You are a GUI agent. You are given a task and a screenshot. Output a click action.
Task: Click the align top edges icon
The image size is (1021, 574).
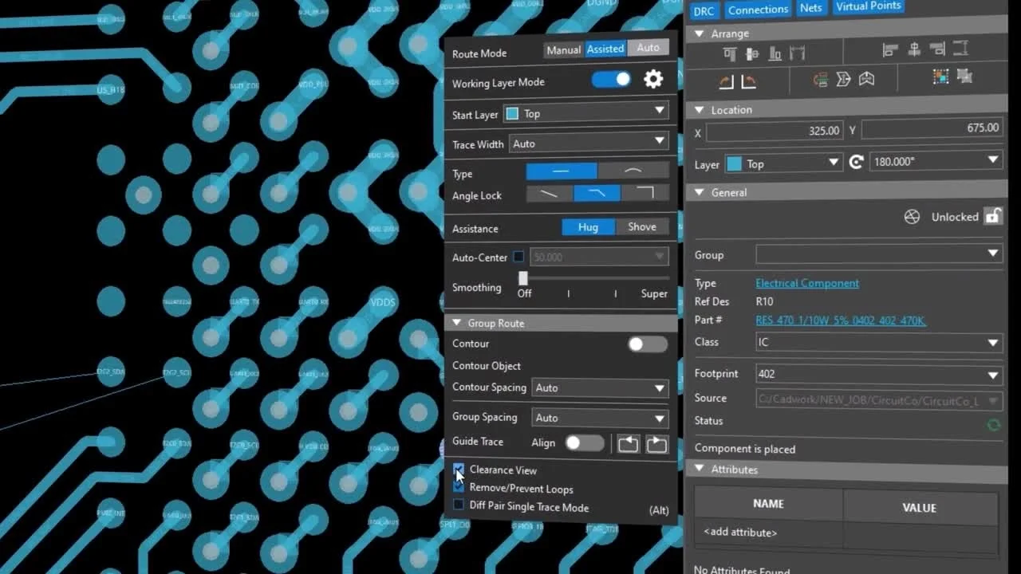tap(729, 53)
